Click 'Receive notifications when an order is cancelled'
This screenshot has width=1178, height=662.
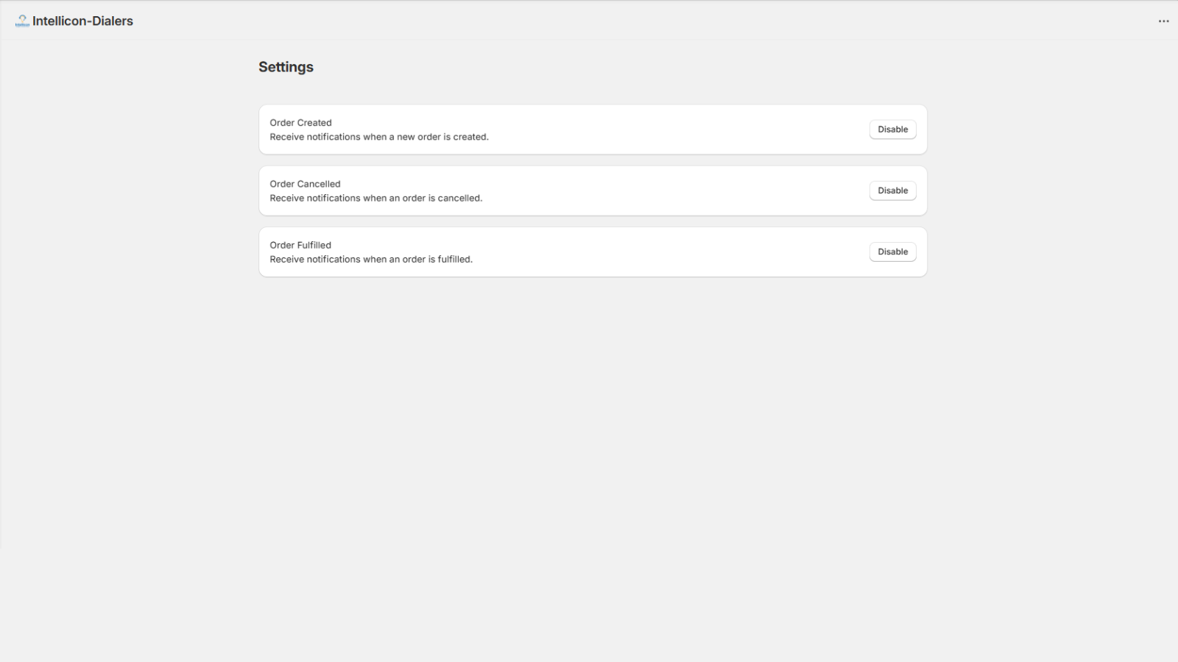(376, 198)
